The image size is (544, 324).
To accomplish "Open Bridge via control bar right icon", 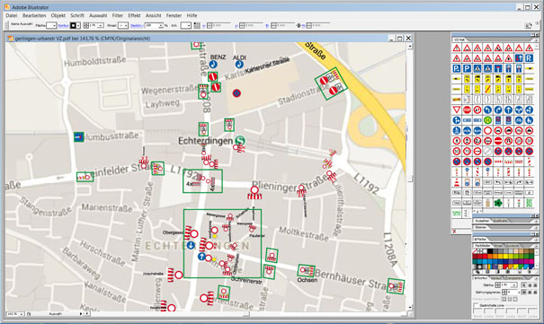I will 528,25.
